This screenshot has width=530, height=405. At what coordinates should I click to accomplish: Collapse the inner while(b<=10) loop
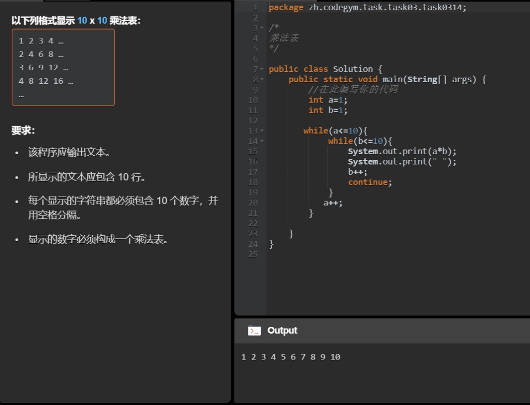(261, 141)
